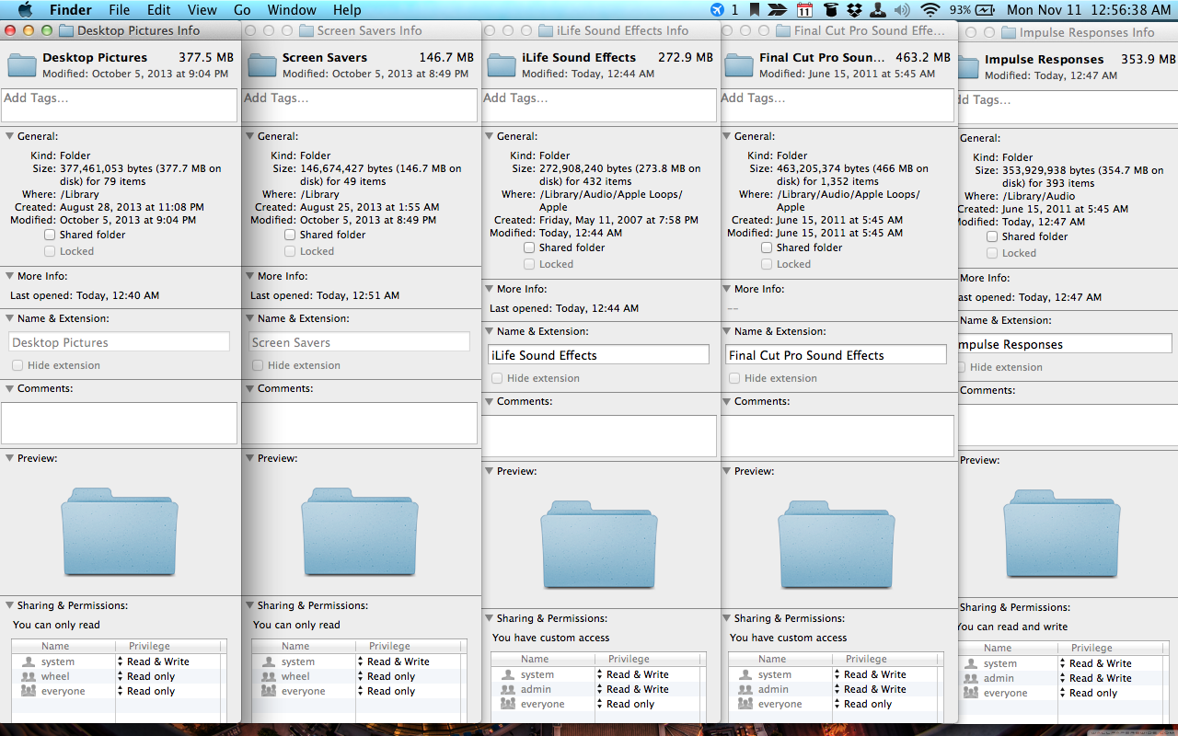The image size is (1178, 736).
Task: Open the Edit menu
Action: coord(159,10)
